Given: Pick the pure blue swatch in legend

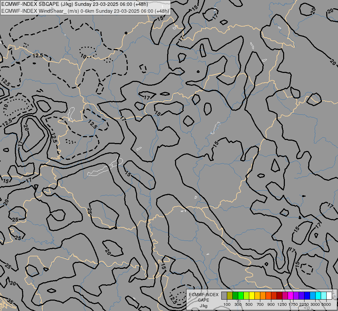Looking at the screenshot, I should click(x=307, y=295).
